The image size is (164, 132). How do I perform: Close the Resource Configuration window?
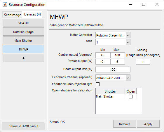click(x=157, y=4)
